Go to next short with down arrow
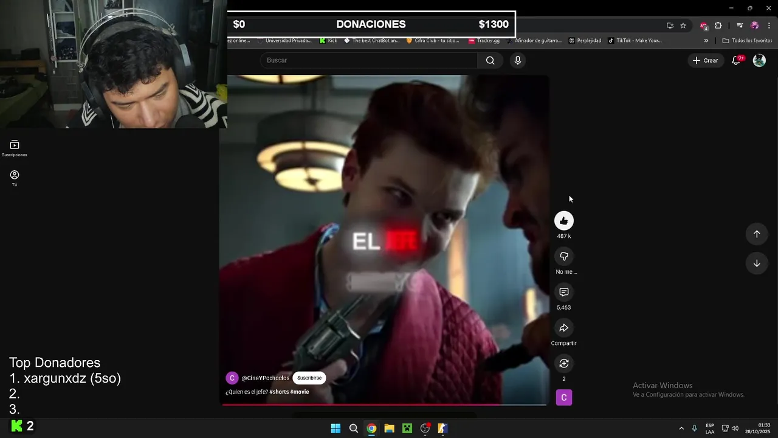 (x=757, y=263)
